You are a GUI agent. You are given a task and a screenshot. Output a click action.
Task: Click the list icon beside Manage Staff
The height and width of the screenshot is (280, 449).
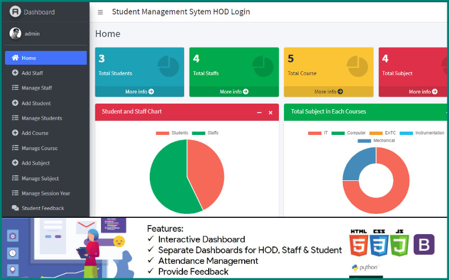15,88
